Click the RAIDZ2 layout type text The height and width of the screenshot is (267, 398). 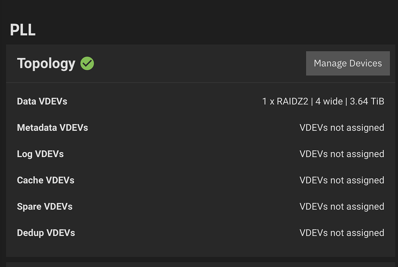pyautogui.click(x=292, y=101)
